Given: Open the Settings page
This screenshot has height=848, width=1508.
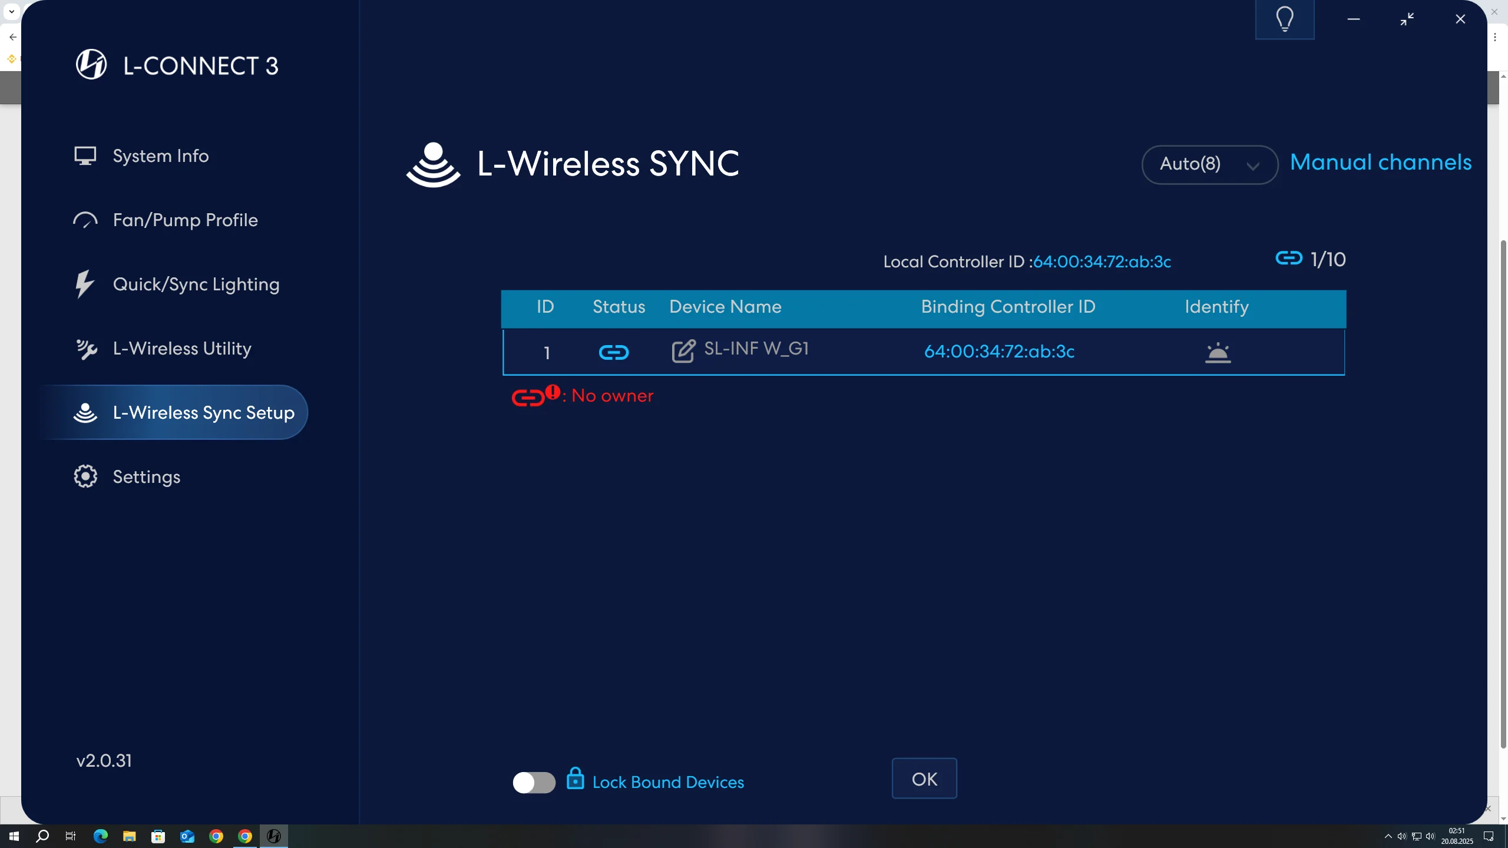Looking at the screenshot, I should point(146,477).
